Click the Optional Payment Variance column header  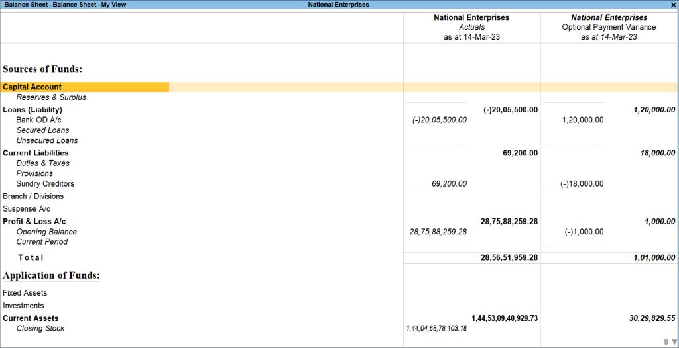[x=609, y=27]
